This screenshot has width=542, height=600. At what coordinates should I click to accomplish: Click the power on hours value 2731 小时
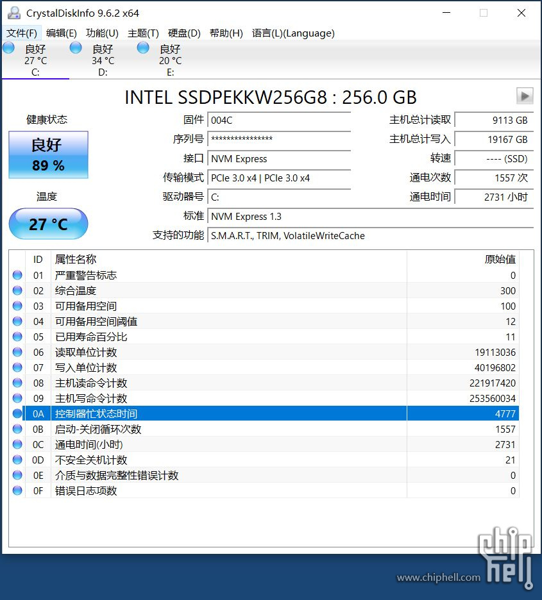coord(494,197)
